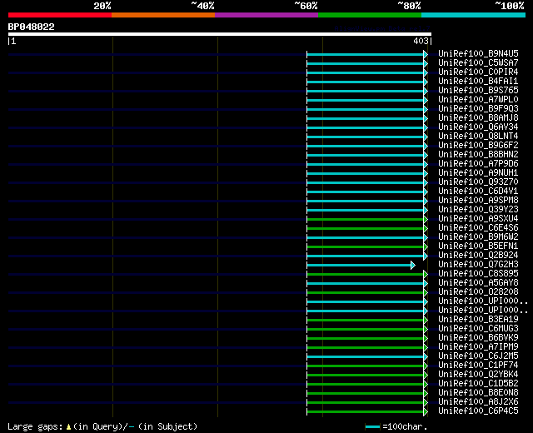
Task: Select the UniRef100_Q2YBK4 label
Action: [478, 375]
